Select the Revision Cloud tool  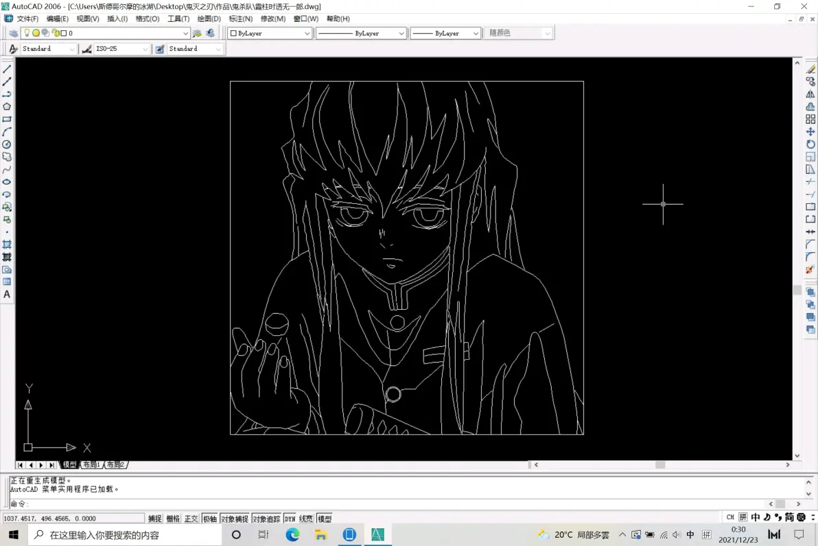pos(7,157)
